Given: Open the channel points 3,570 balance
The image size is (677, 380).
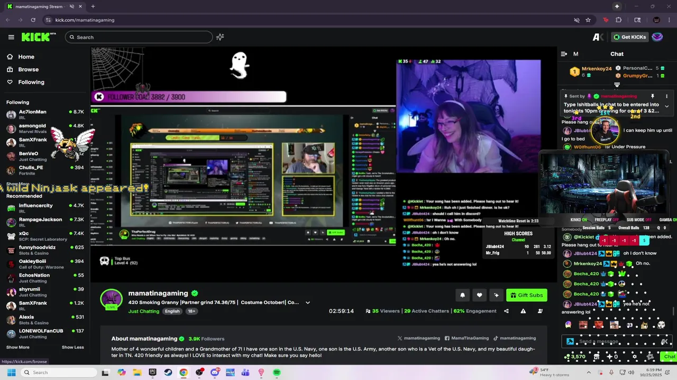Looking at the screenshot, I should tap(575, 357).
